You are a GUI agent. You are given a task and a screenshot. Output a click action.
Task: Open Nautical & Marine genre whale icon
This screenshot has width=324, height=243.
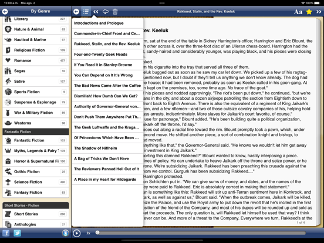point(8,40)
